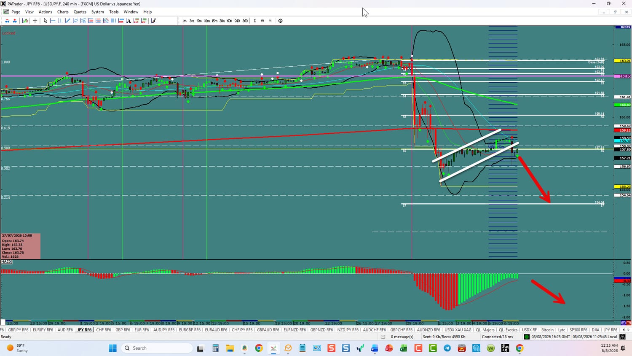This screenshot has height=356, width=632.
Task: Go to the NZDJPY RF6 tab
Action: click(x=348, y=330)
